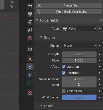Uncheck the Affect Location checkbox
The image size is (103, 110).
pyautogui.click(x=64, y=67)
